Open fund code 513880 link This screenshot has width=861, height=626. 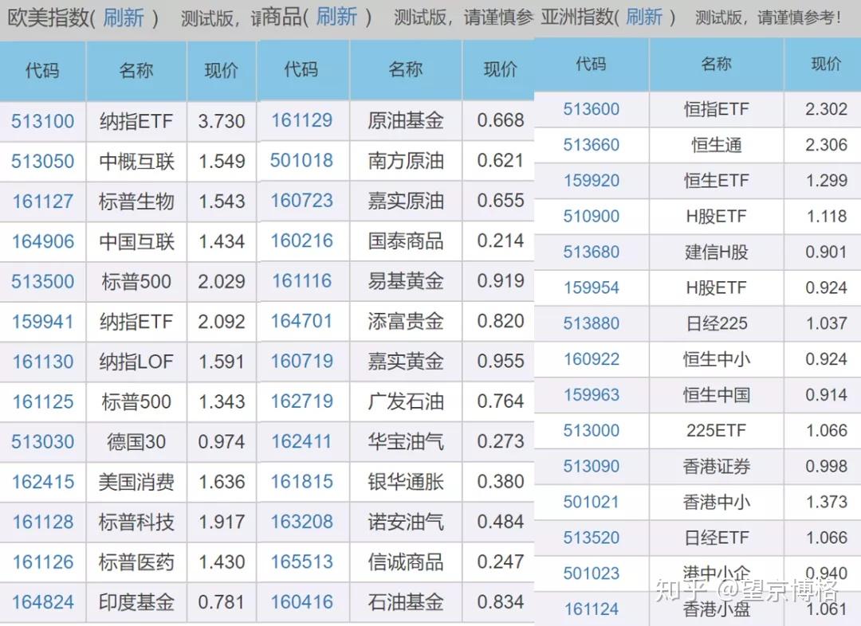592,323
